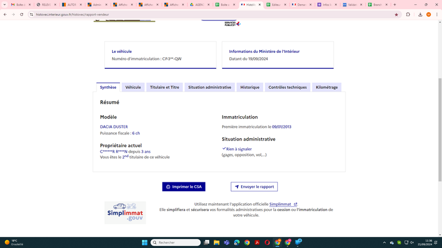
Task: Open the Chrome three-dot menu
Action: 436,15
